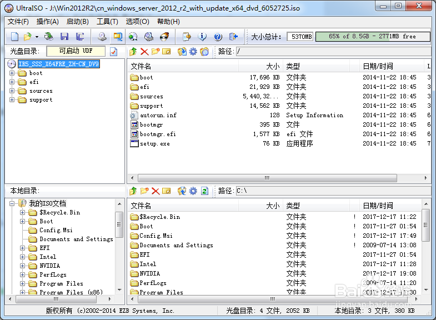Click the view-style folder icon in disc panel

pyautogui.click(x=204, y=52)
